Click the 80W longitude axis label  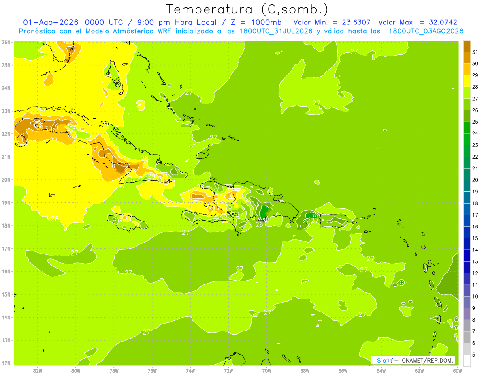click(x=76, y=370)
